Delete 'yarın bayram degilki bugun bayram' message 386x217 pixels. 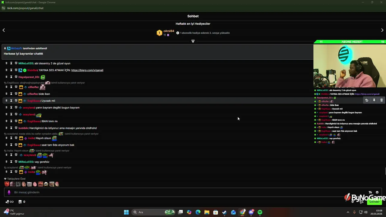point(6,108)
